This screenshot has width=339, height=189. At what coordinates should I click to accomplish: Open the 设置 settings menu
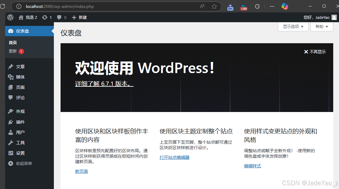pos(30,153)
